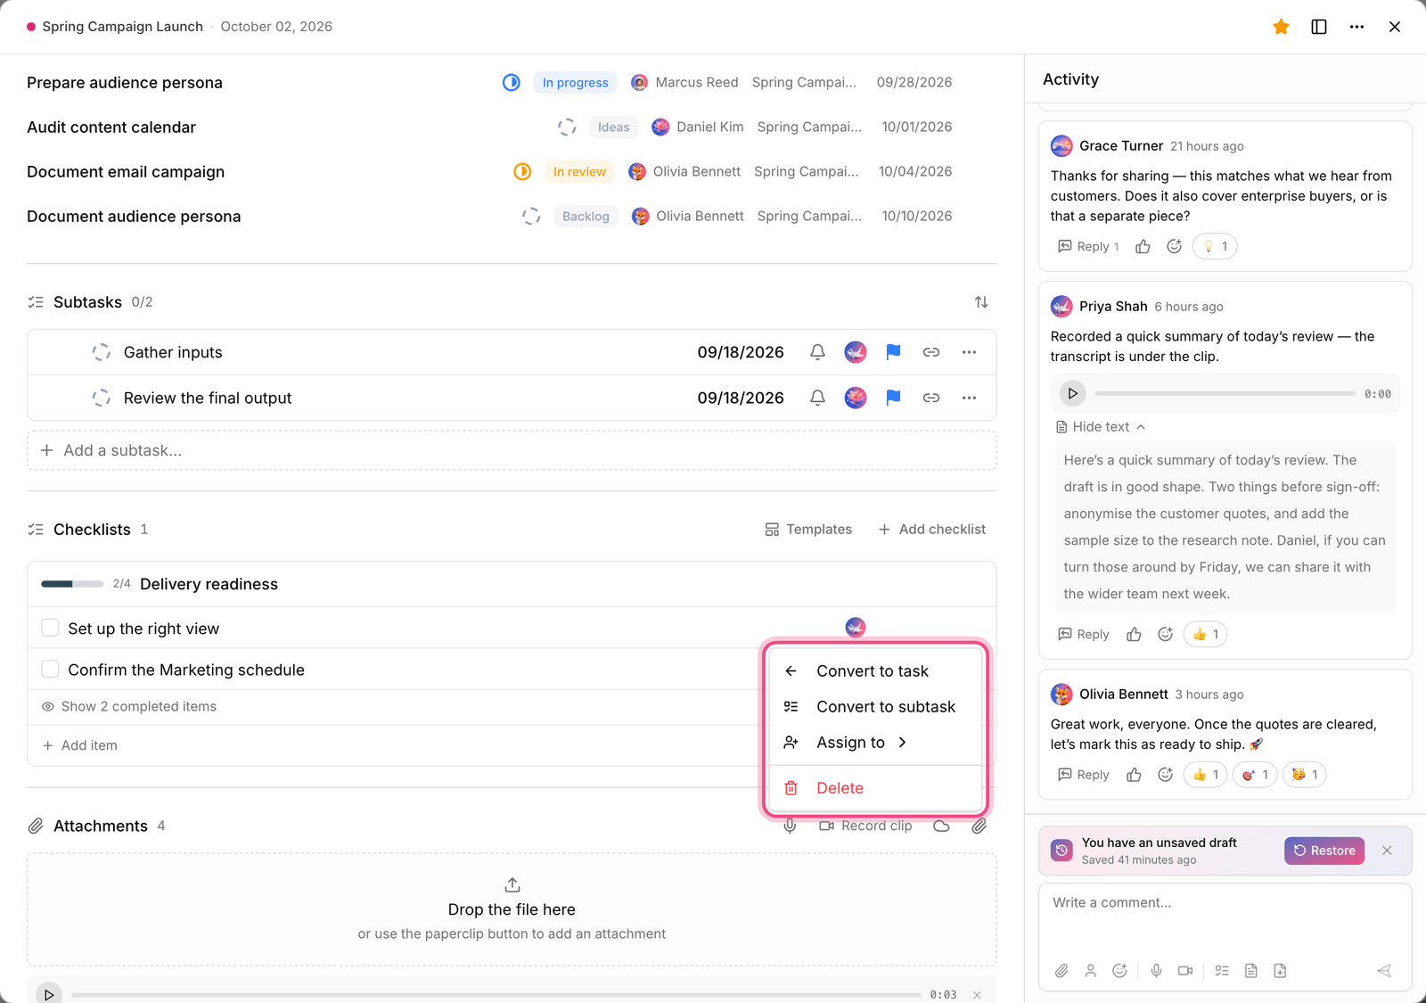1426x1003 pixels.
Task: Click the paperclip icon in Attachments header
Action: [x=979, y=826]
